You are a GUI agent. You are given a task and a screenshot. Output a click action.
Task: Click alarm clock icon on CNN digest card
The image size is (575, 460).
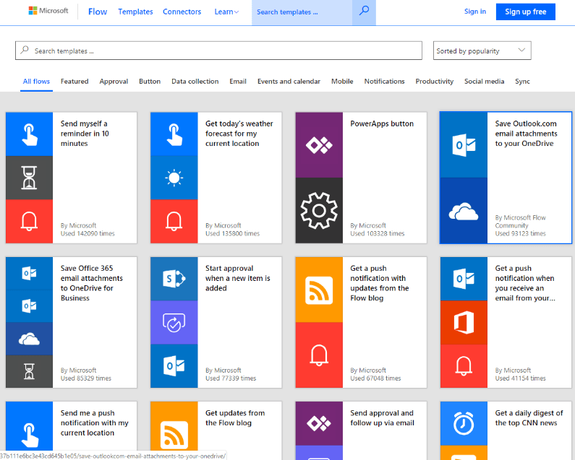pyautogui.click(x=464, y=423)
